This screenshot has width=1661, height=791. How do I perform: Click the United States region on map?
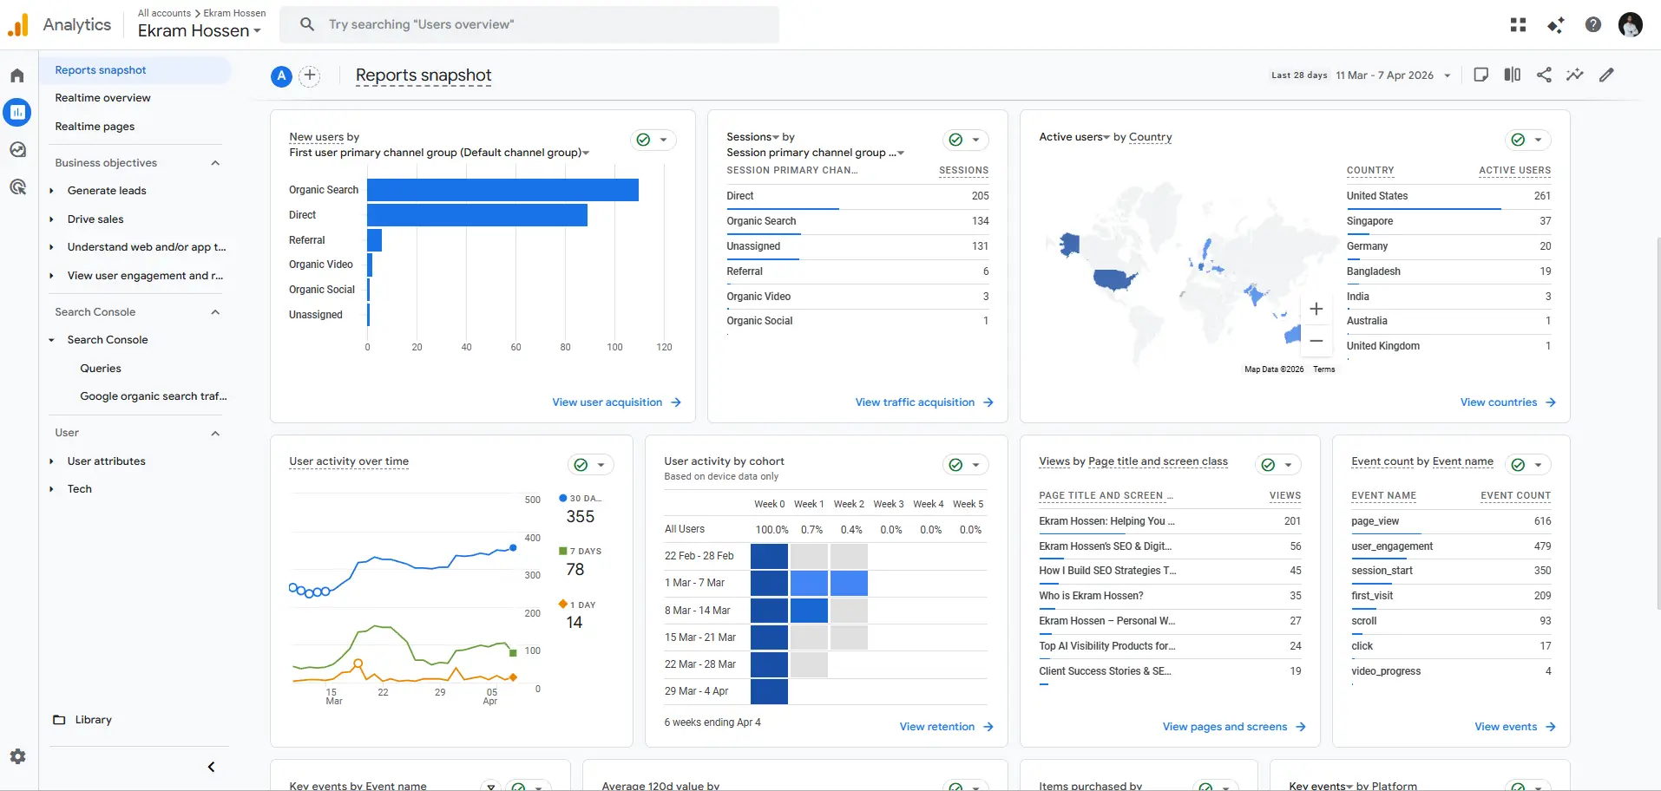[x=1115, y=279]
